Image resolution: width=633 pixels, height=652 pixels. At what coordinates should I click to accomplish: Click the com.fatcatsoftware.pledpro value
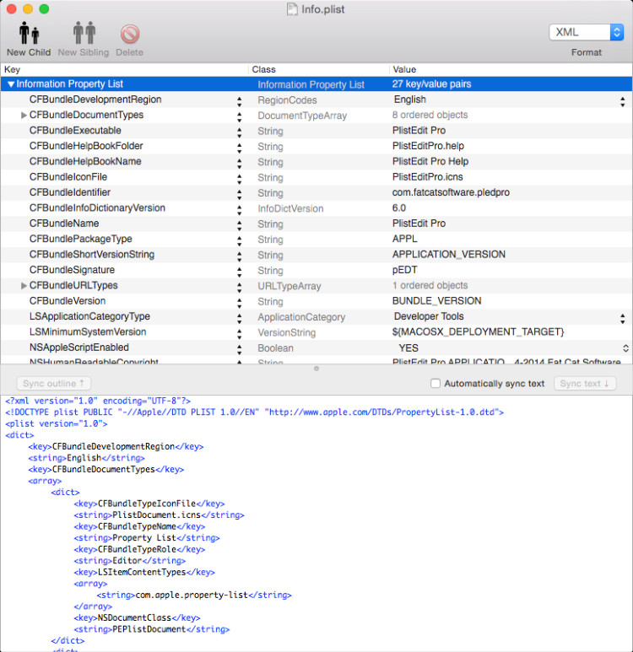451,192
